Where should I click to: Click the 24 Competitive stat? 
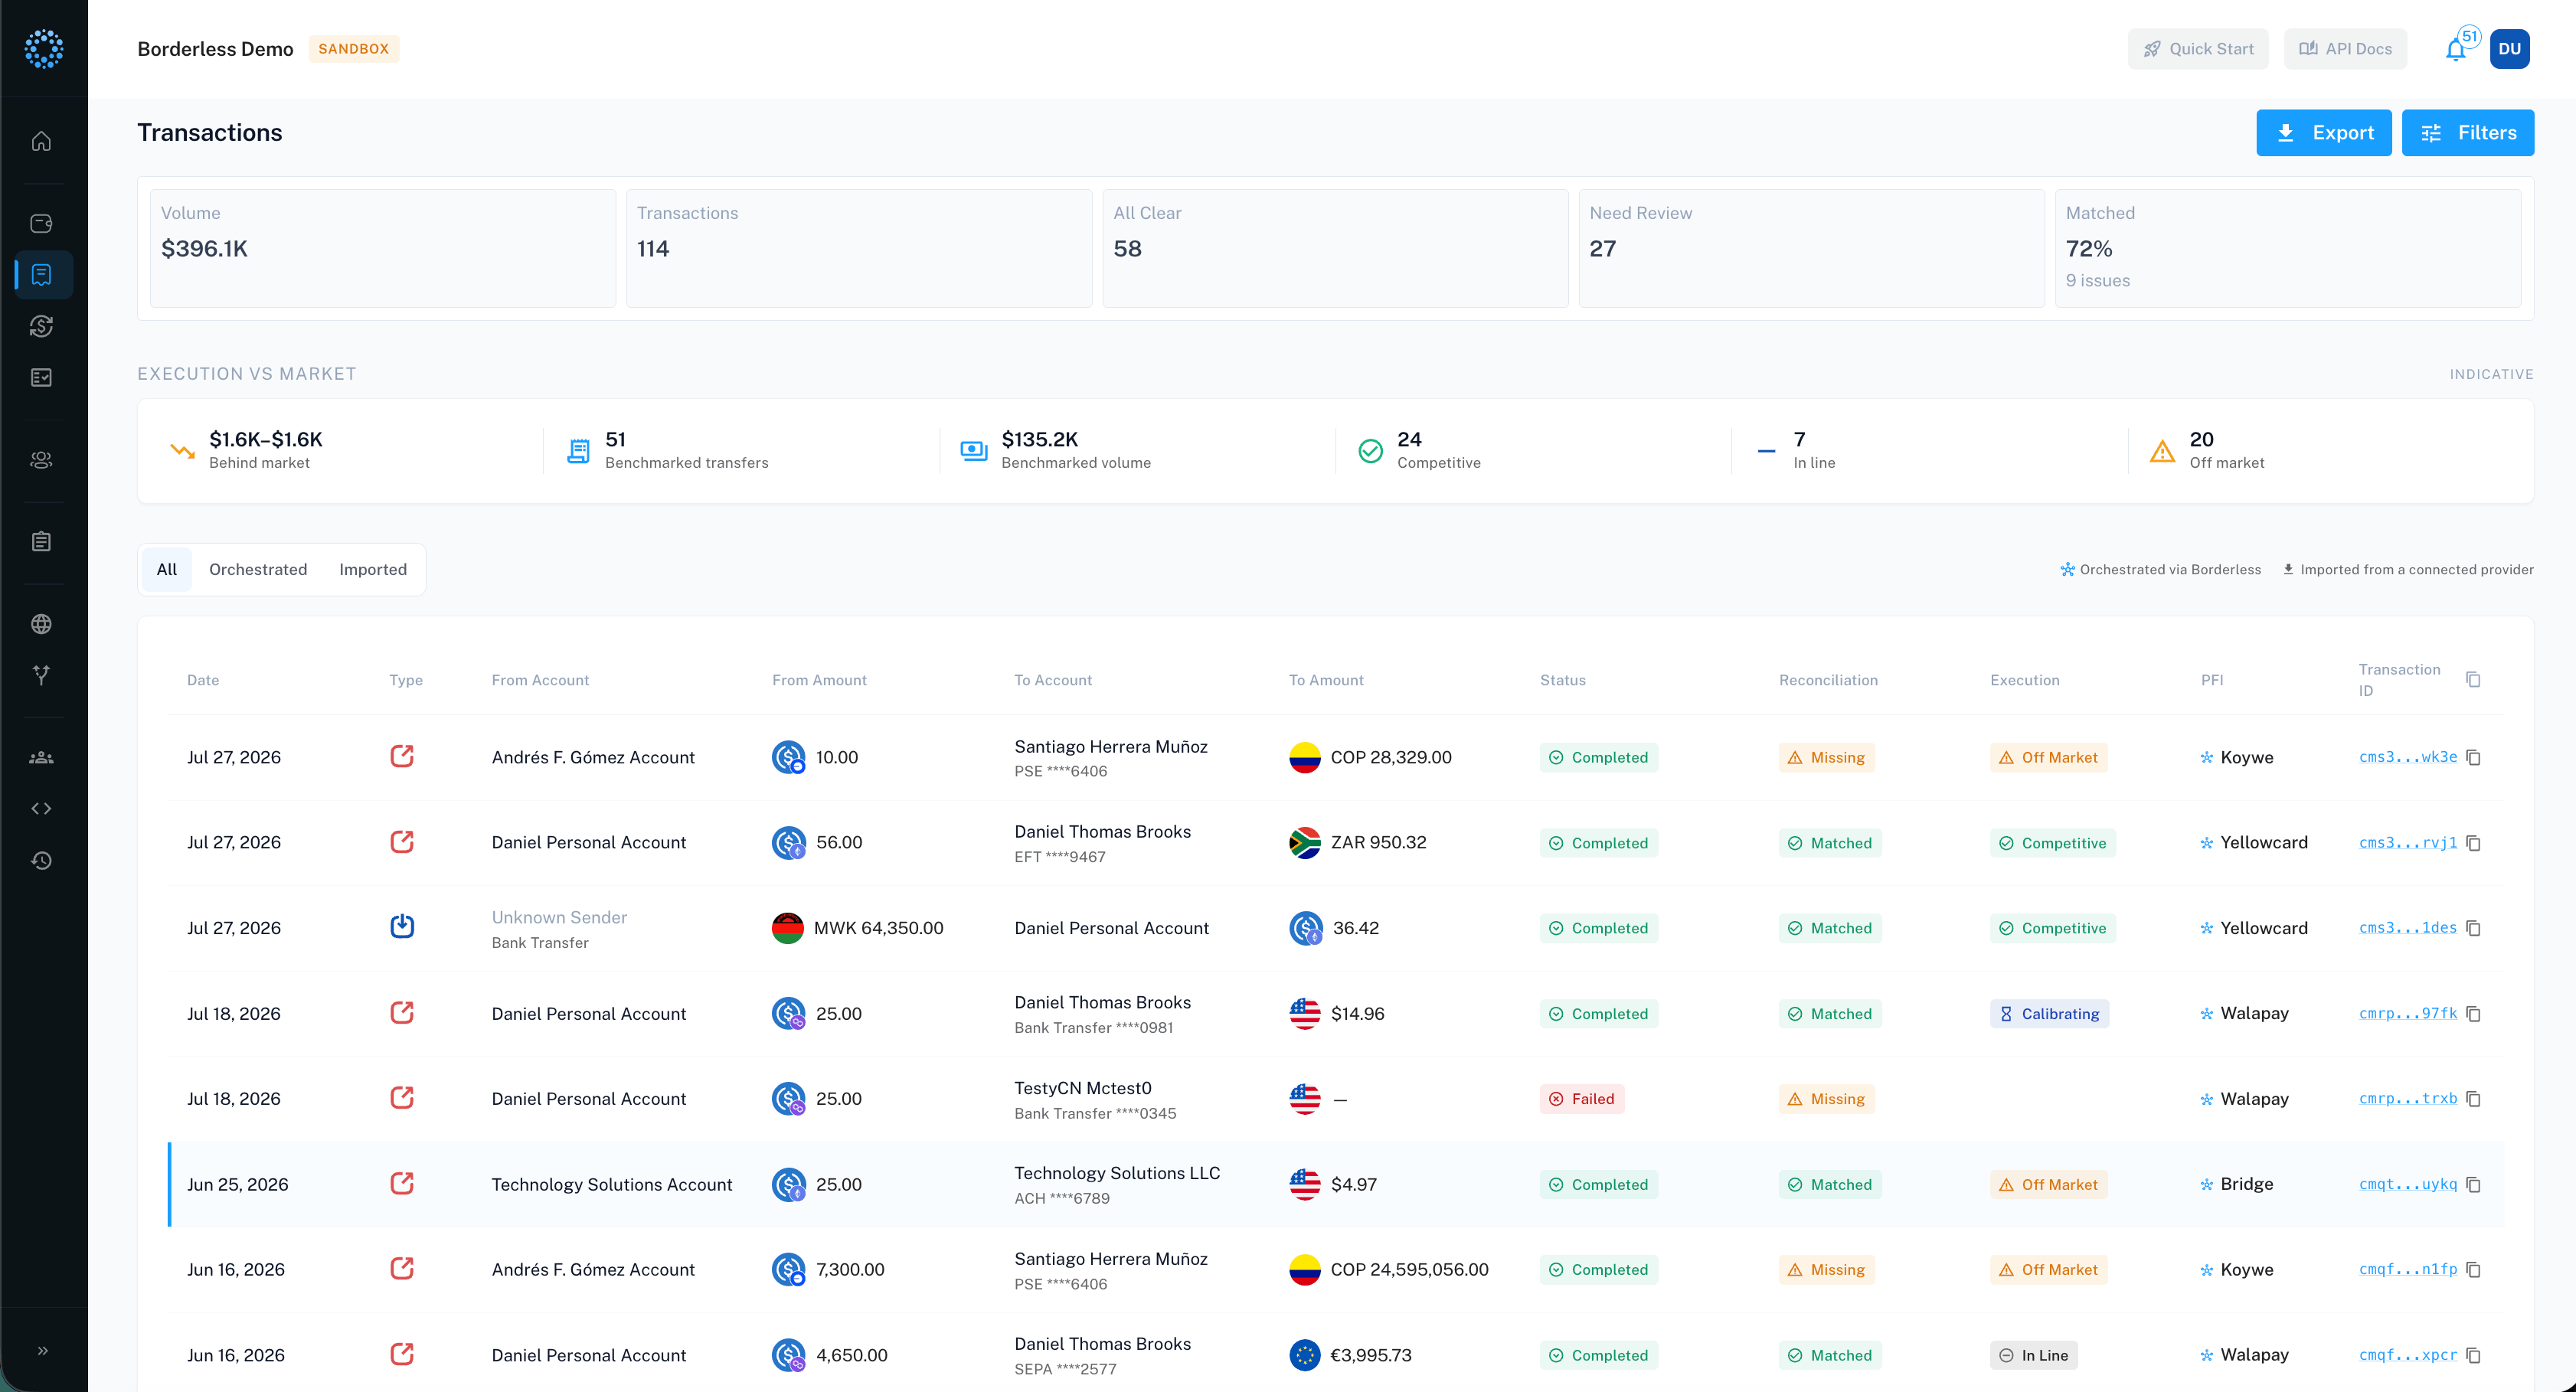click(1418, 450)
